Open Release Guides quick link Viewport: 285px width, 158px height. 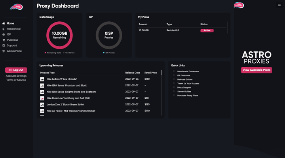(x=185, y=79)
